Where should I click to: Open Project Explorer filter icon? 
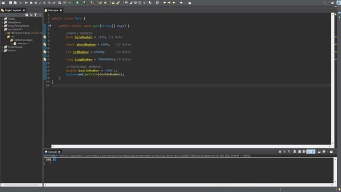click(36, 15)
